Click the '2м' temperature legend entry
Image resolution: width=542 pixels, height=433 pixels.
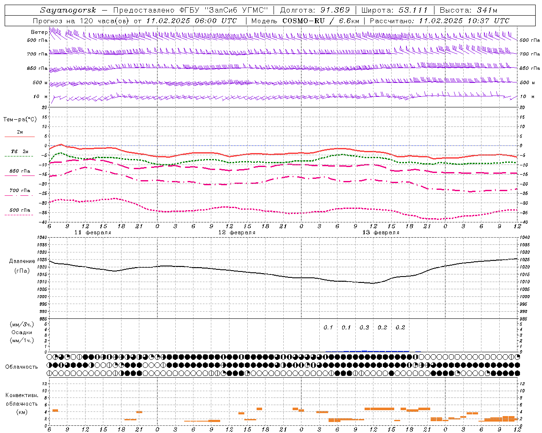(x=20, y=132)
